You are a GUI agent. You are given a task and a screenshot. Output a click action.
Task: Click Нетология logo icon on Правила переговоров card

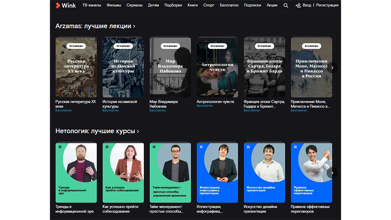pos(295,147)
